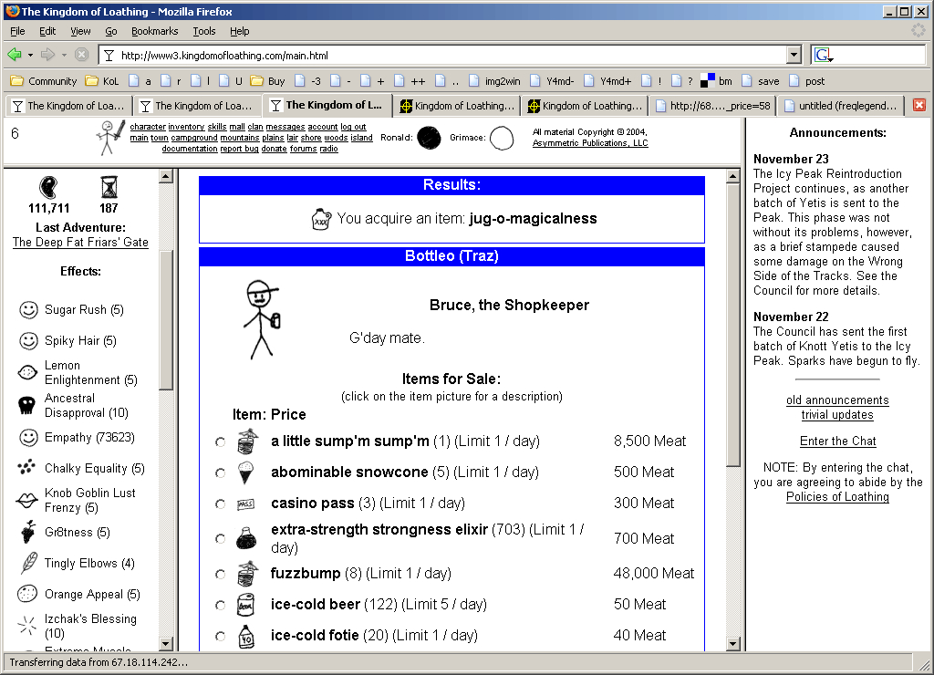This screenshot has height=675, width=934.
Task: Click the Orange Appeal effect icon
Action: point(27,594)
